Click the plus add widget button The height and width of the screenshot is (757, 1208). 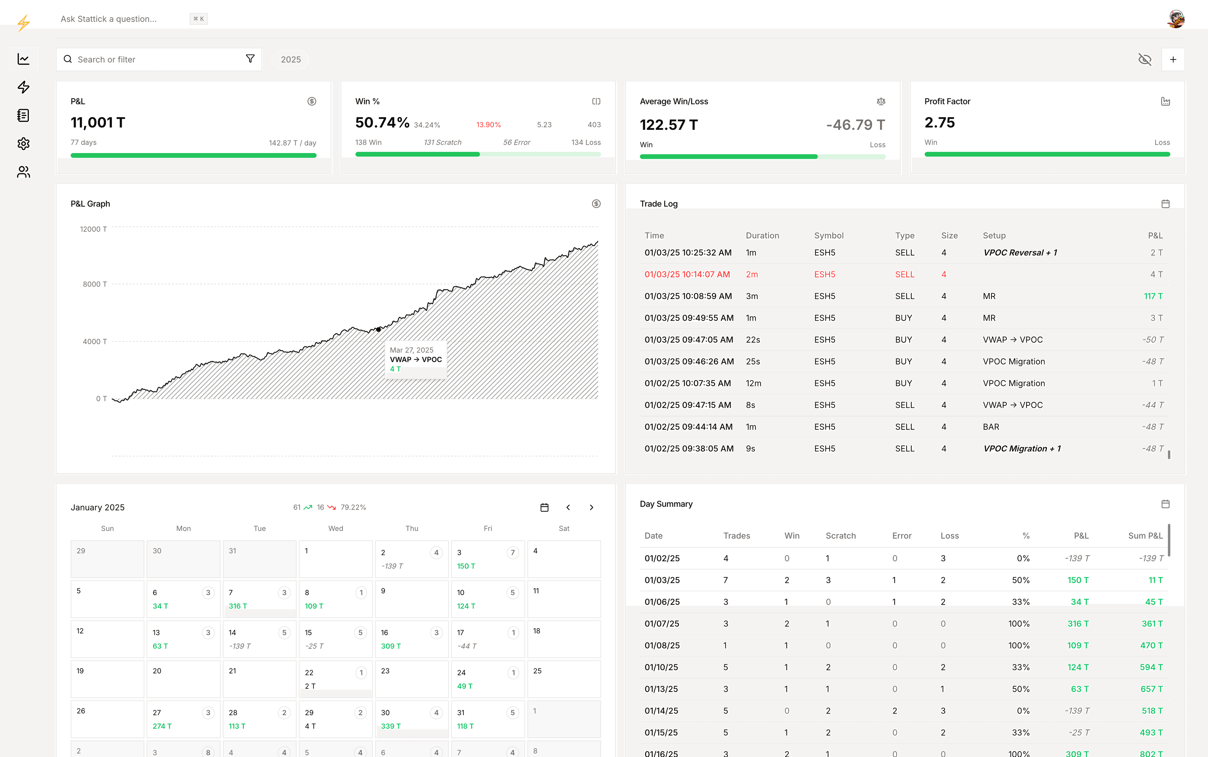pos(1173,60)
